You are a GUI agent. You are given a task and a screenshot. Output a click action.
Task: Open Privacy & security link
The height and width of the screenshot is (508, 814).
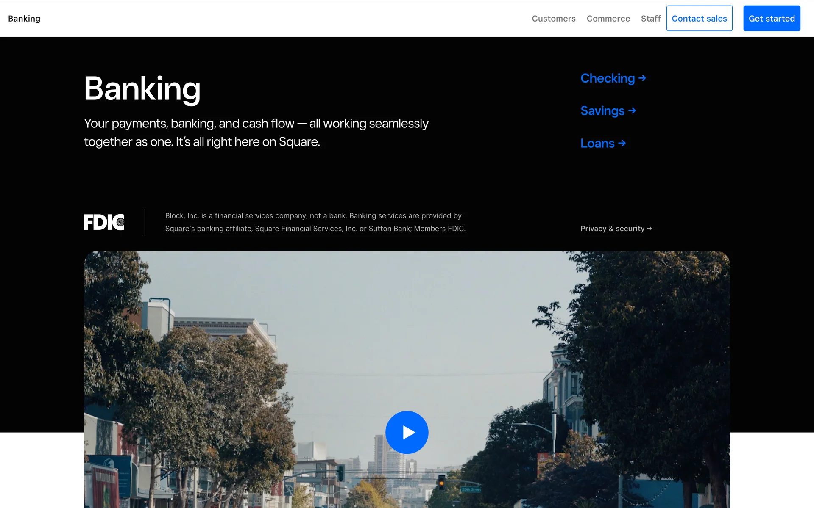click(x=612, y=229)
